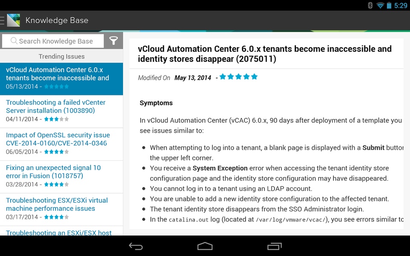Tap the 5:29 clock in status bar
Screen dimensions: 410x256
pos(401,6)
